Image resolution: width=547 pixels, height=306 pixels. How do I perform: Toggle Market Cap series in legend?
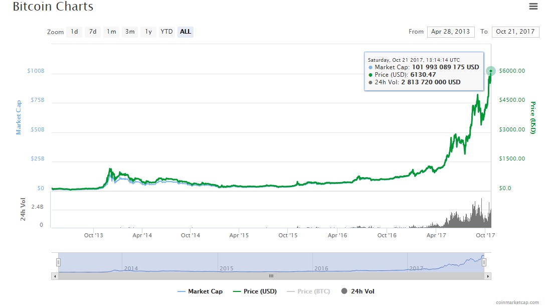point(200,291)
